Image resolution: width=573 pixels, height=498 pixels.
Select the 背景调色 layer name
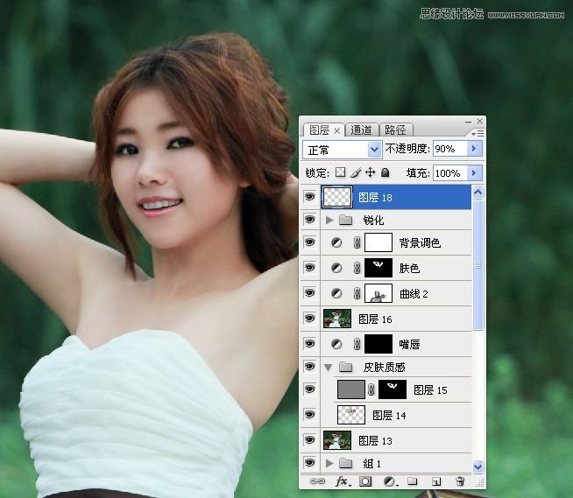(x=420, y=243)
